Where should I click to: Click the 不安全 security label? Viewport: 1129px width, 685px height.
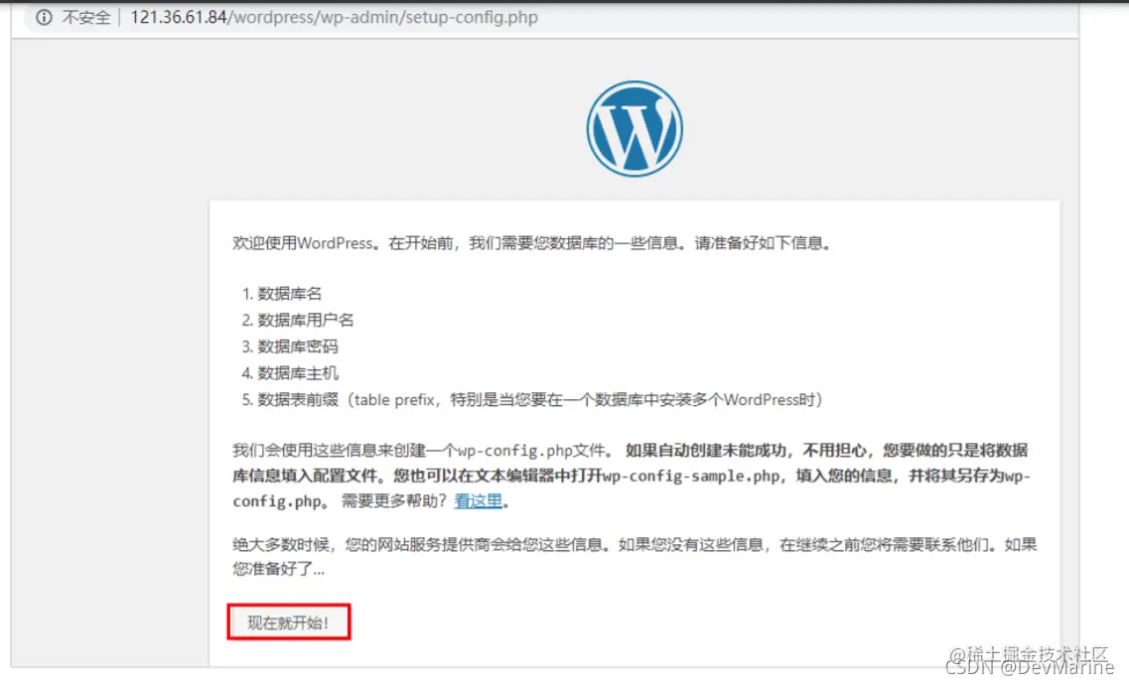86,17
